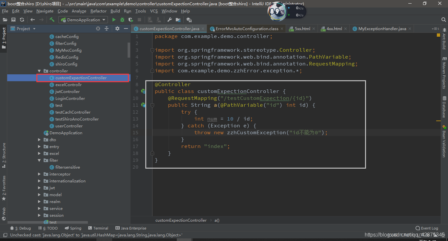Select shiroConfig in the project tree
Image resolution: width=448 pixels, height=241 pixels.
66,64
